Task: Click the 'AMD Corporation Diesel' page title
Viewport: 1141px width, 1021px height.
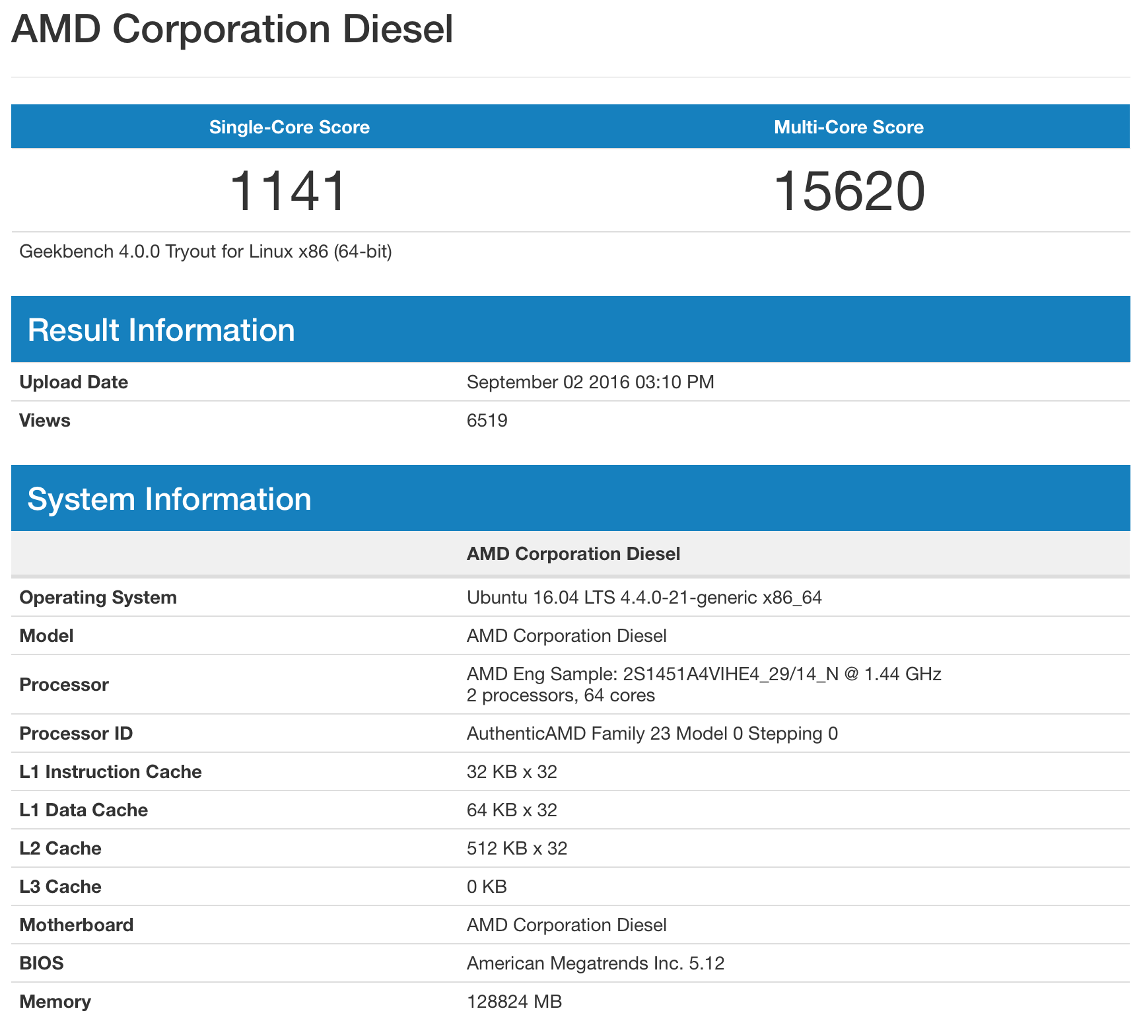Action: [x=232, y=30]
